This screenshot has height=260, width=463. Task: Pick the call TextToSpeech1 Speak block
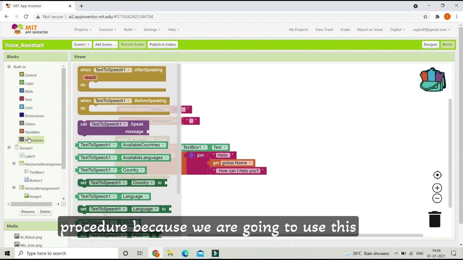[113, 128]
